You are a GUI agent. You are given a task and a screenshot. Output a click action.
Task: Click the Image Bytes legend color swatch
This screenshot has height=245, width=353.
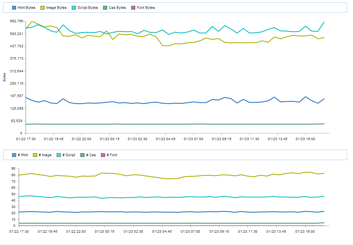click(43, 8)
